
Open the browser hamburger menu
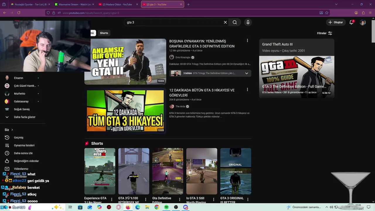pyautogui.click(x=370, y=13)
